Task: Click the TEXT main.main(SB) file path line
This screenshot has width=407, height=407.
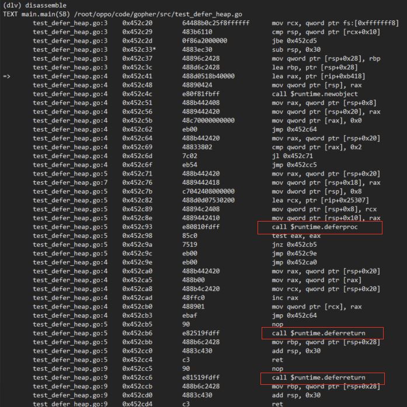Action: pyautogui.click(x=123, y=14)
